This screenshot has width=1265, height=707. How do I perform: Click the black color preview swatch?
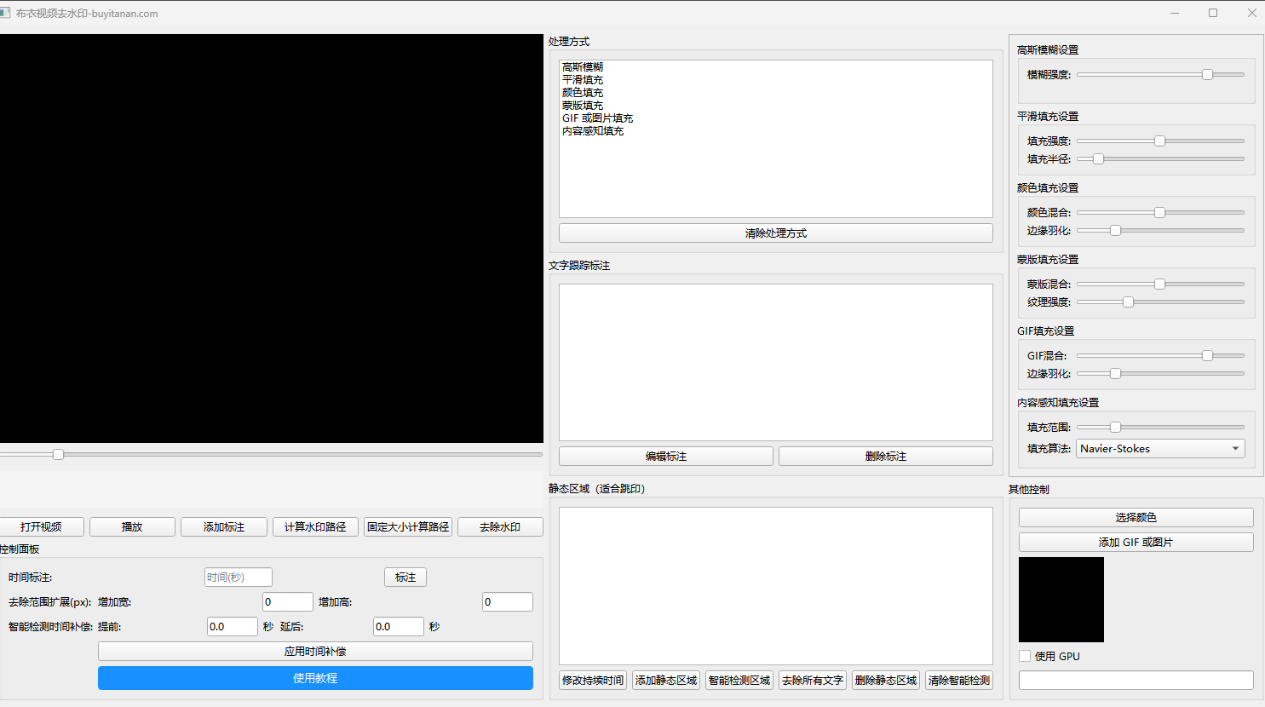tap(1061, 600)
